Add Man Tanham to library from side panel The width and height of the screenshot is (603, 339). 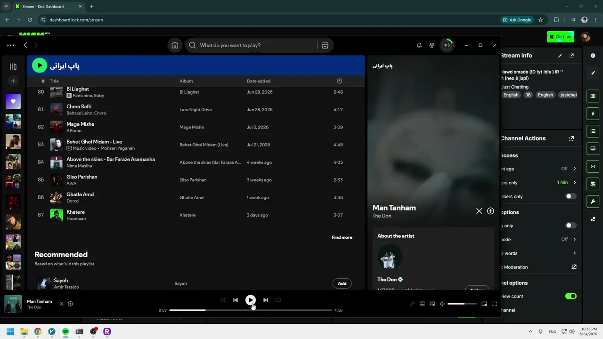click(490, 211)
